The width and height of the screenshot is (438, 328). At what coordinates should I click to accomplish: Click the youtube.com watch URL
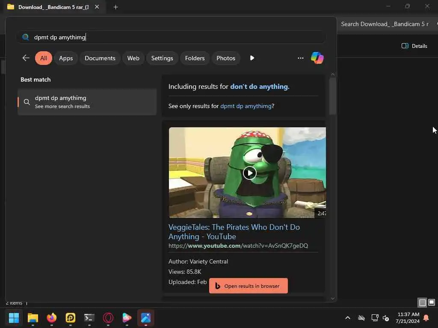(x=238, y=246)
